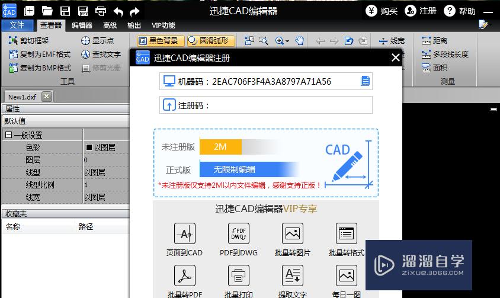This screenshot has width=500, height=298.
Task: Switch to the 查看器 tab
Action: 51,25
